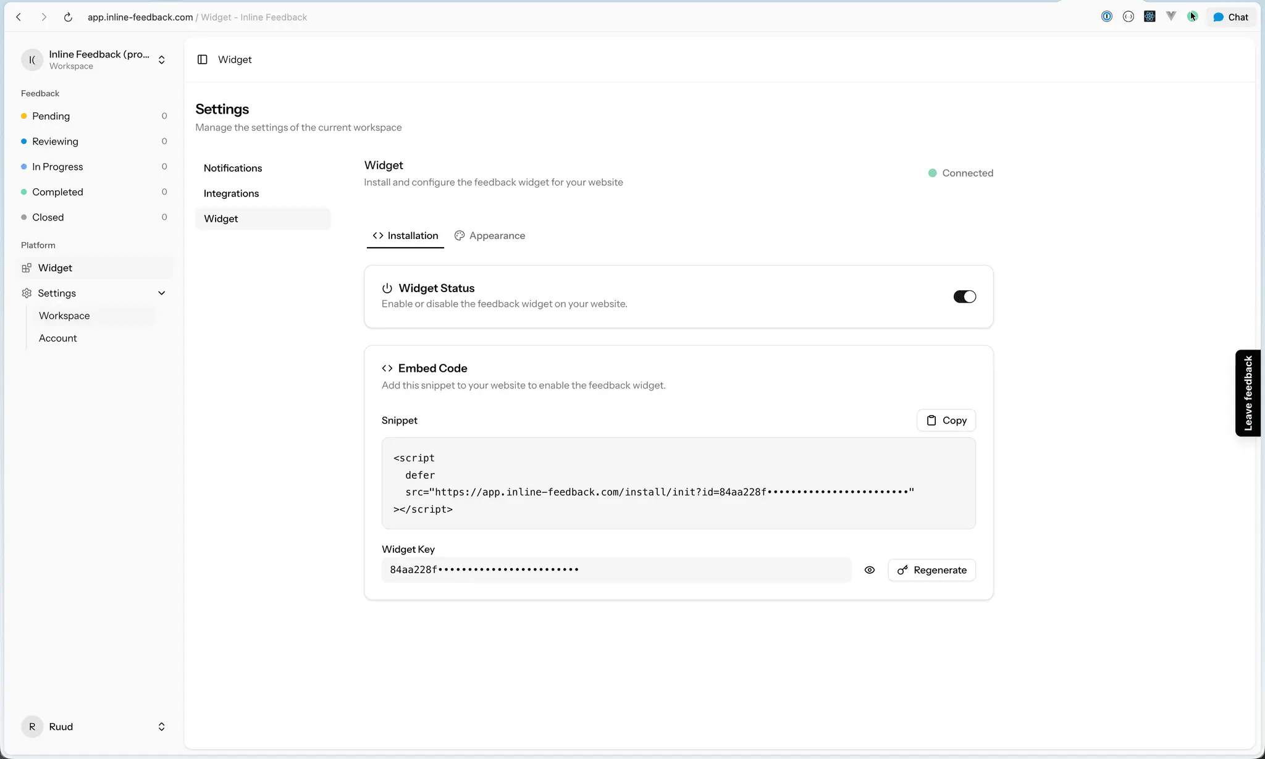Open Workspace settings in the sidebar

[x=93, y=316]
